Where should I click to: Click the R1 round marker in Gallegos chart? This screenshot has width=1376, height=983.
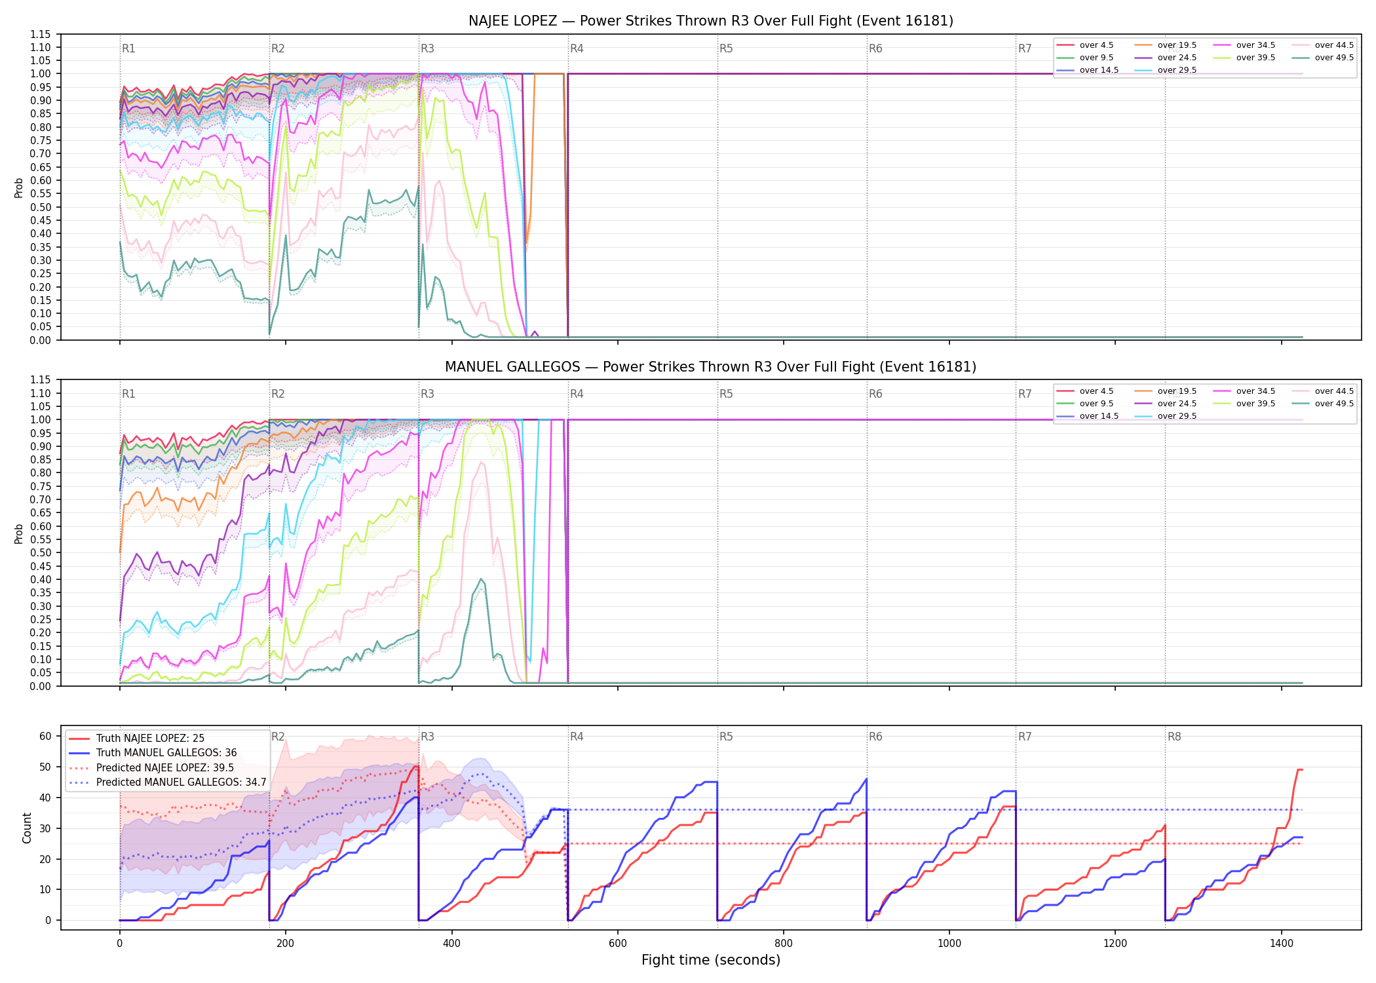tap(128, 394)
